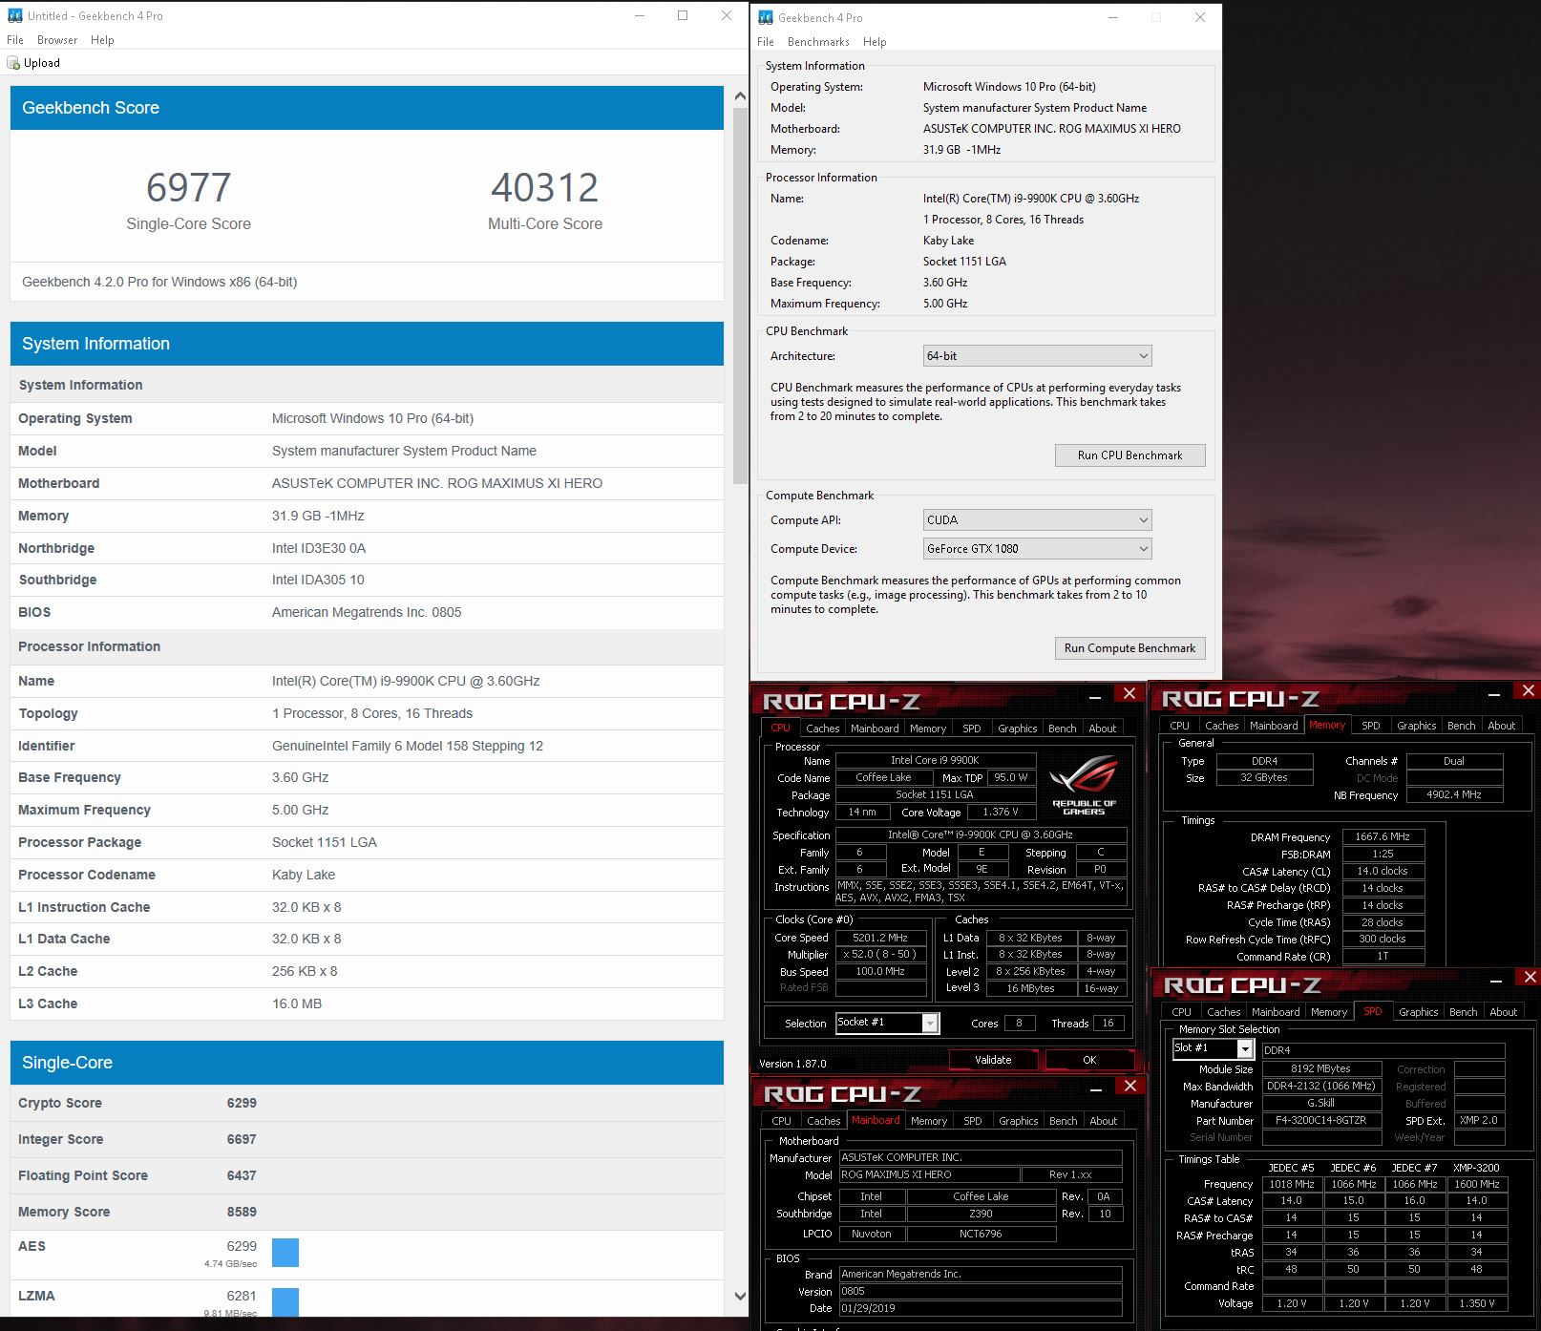
Task: Open the Browser menu in Geekbench
Action: pyautogui.click(x=57, y=40)
